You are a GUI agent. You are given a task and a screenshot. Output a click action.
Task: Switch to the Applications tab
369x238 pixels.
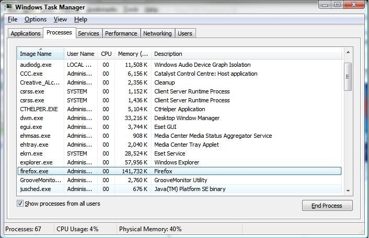coord(26,33)
